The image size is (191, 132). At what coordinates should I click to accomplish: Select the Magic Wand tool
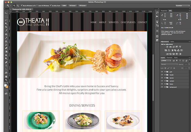coord(6,23)
